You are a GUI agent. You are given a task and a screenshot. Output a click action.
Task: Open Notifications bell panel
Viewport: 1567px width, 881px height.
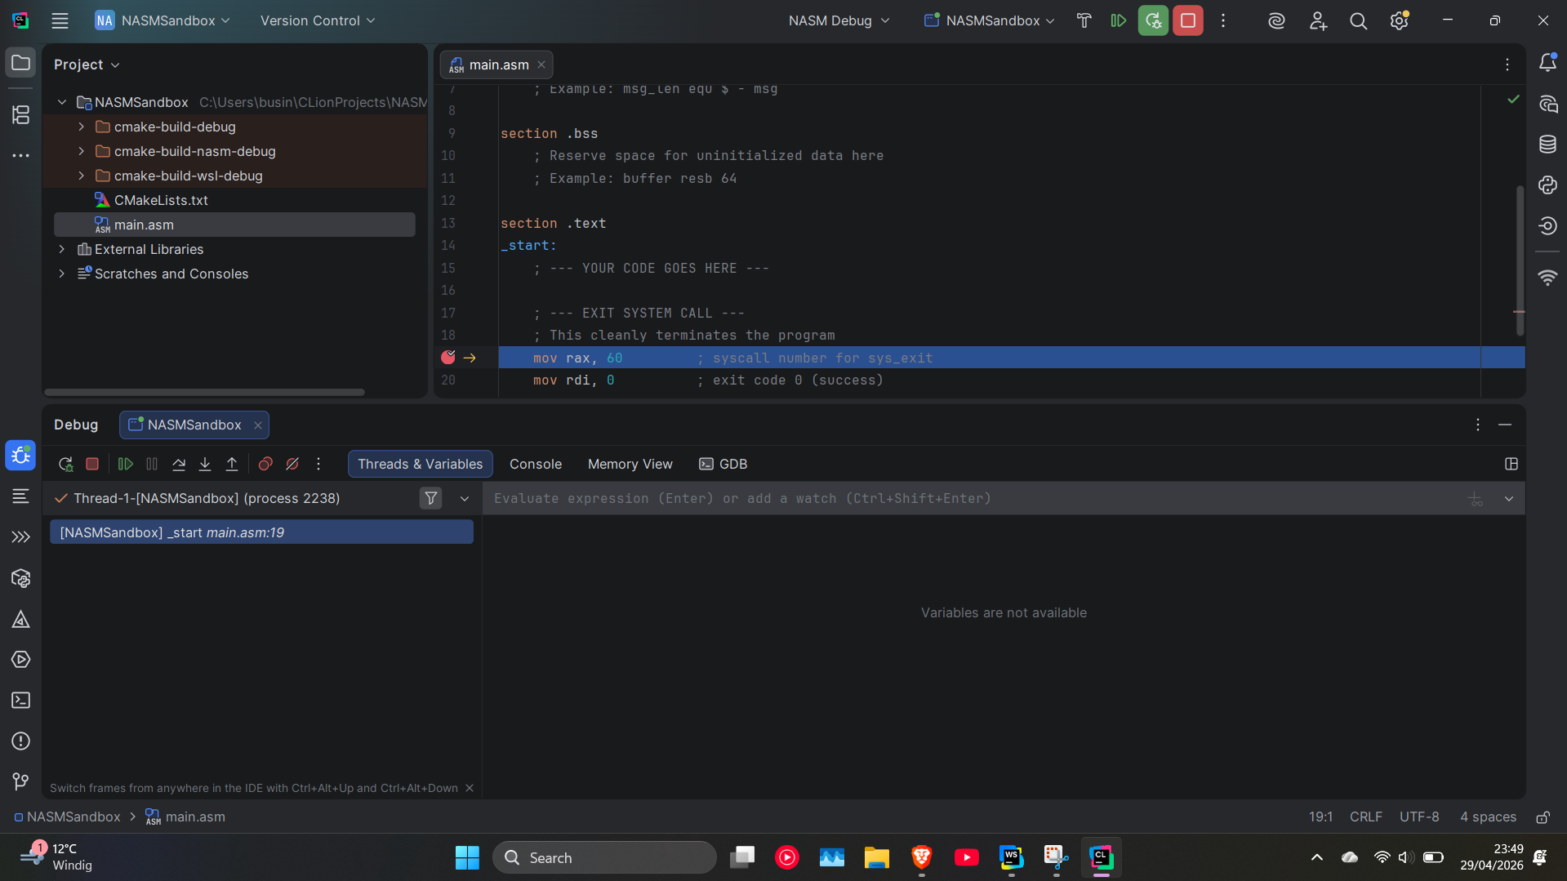[x=1547, y=63]
